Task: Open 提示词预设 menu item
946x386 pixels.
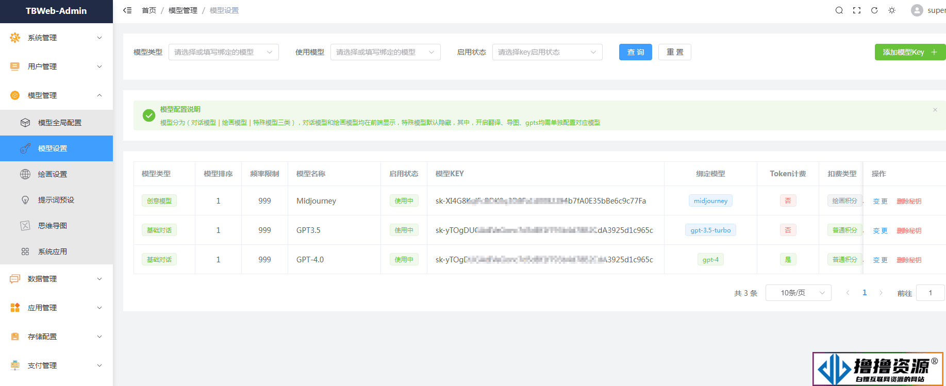Action: pyautogui.click(x=57, y=200)
